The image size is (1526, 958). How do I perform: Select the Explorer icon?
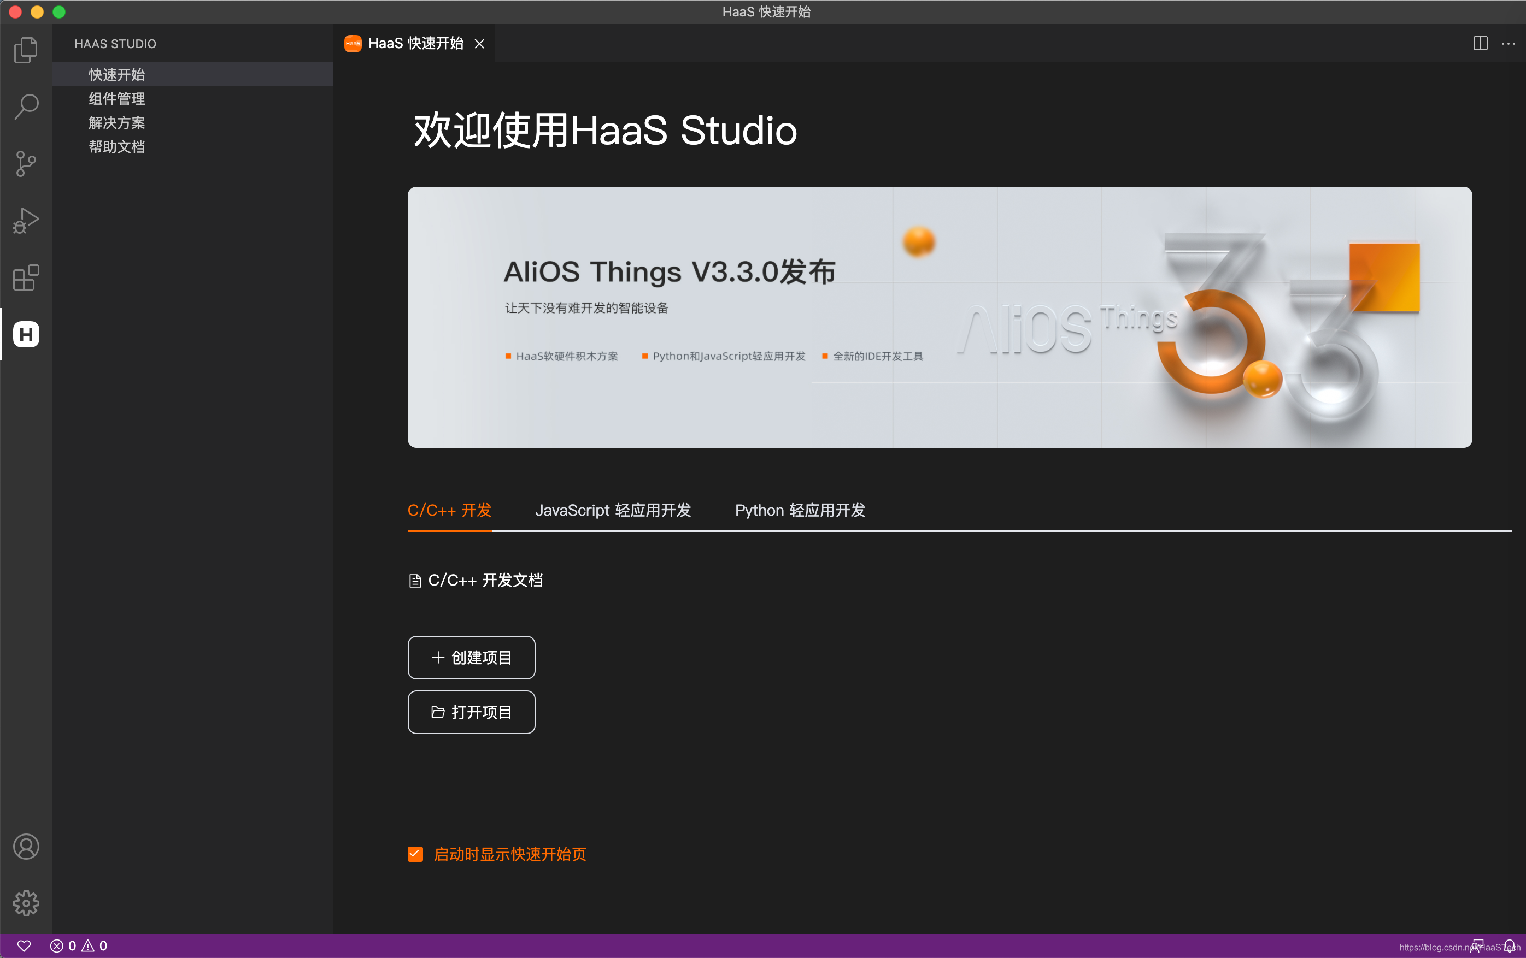(x=25, y=50)
